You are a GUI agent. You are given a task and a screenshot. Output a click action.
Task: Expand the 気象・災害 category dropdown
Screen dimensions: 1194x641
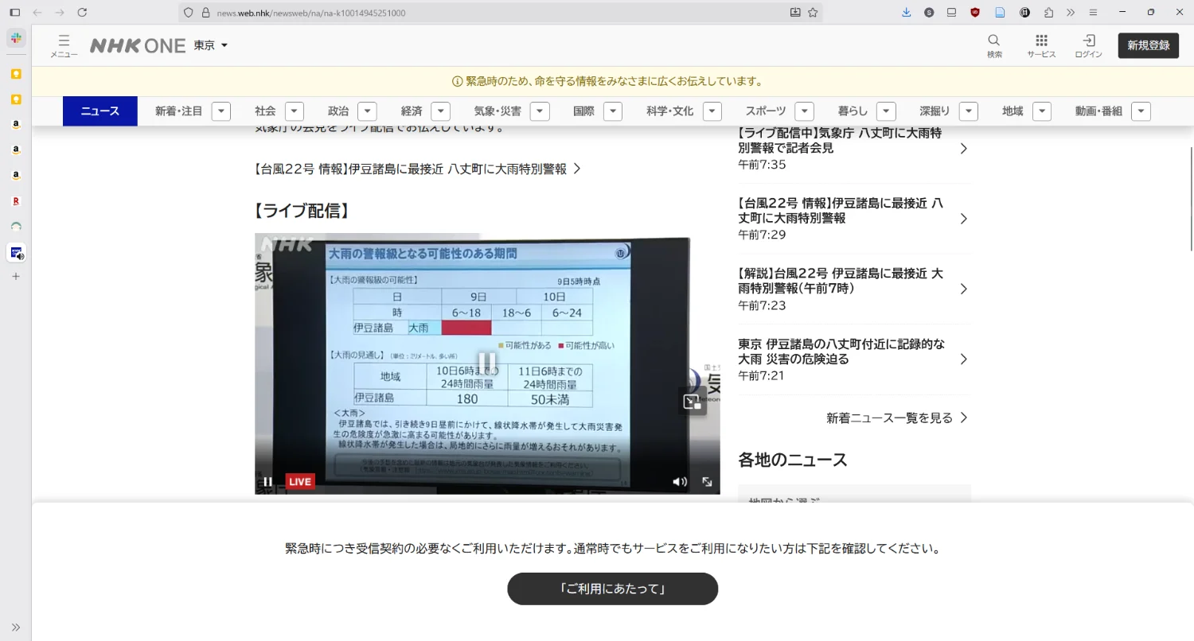540,111
